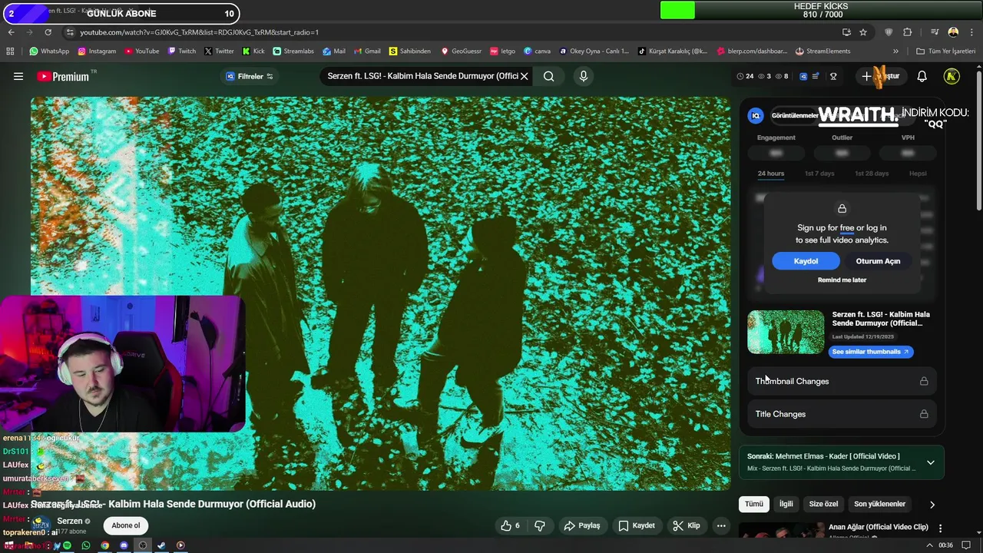Image resolution: width=983 pixels, height=553 pixels.
Task: Open browser extensions puzzle icon
Action: tap(908, 32)
